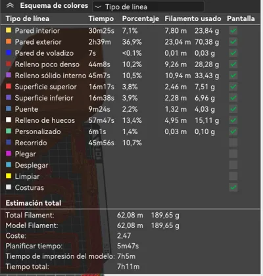Click the Tiempo column header
The image size is (263, 276).
101,18
